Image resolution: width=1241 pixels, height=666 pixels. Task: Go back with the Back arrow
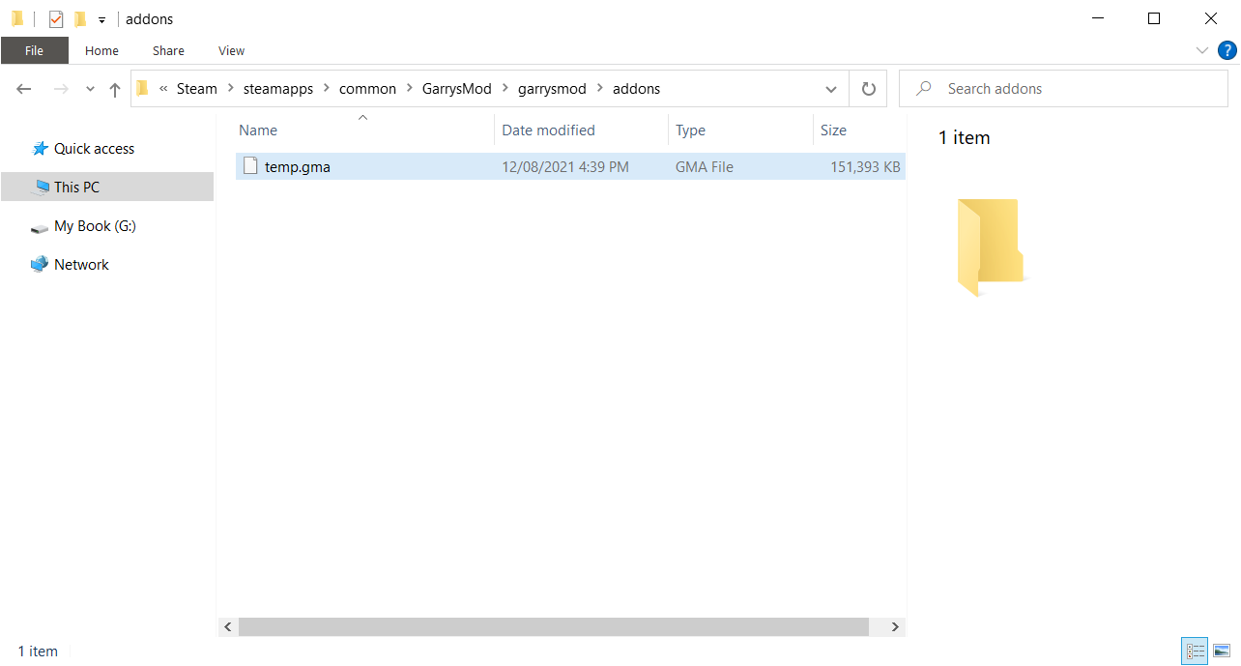pyautogui.click(x=24, y=89)
